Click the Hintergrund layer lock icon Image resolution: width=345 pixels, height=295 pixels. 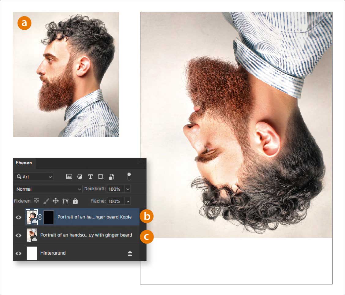coord(130,253)
